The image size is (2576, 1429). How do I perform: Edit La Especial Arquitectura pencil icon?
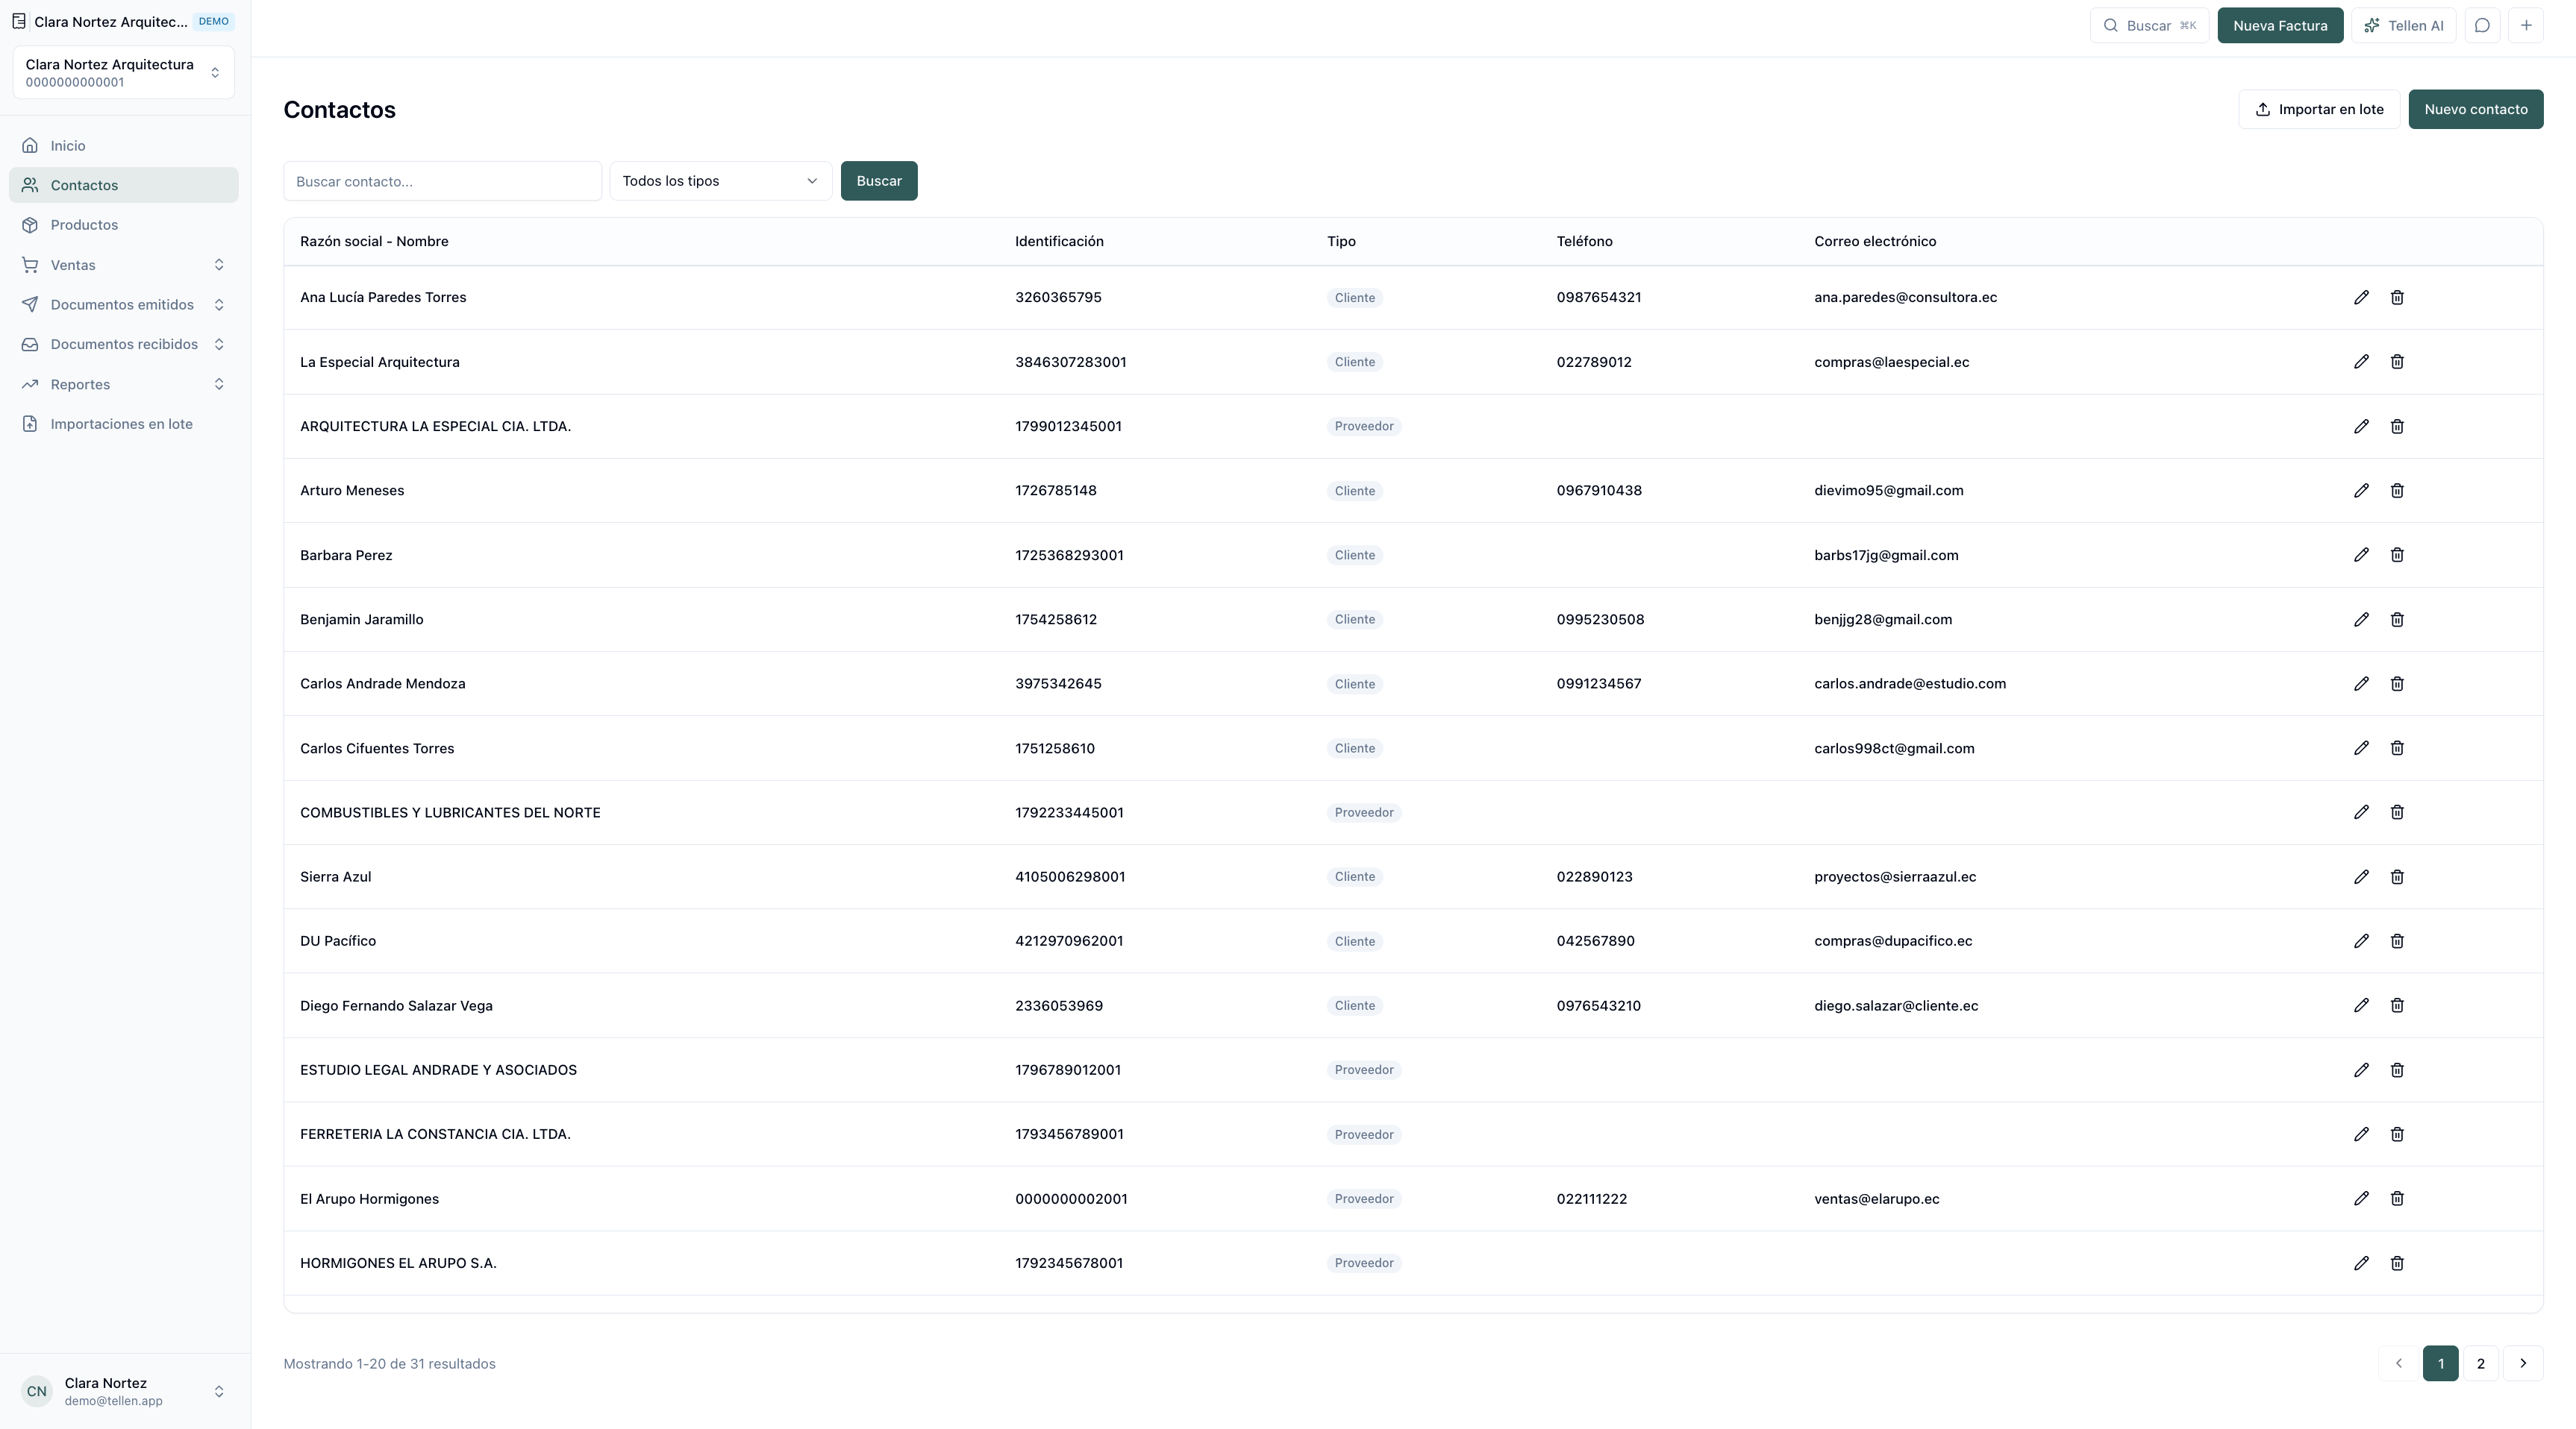(2361, 362)
